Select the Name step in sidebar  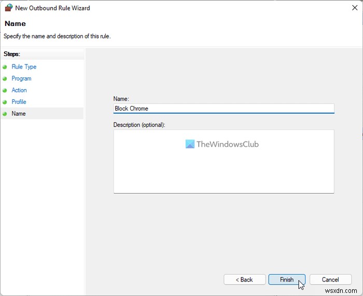pos(19,114)
